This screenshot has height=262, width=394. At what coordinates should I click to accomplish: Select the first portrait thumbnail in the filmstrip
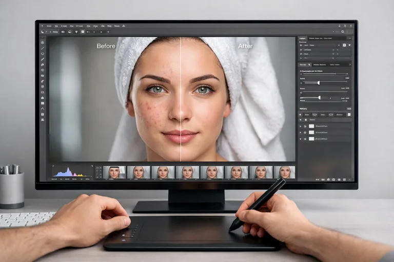click(x=114, y=172)
